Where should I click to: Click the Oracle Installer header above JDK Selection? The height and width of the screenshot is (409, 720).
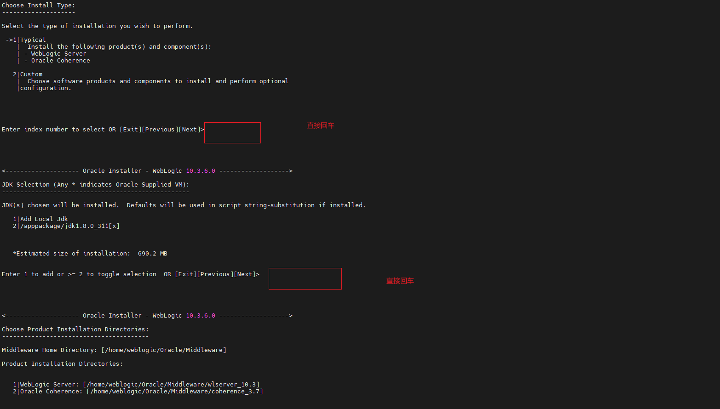[147, 171]
